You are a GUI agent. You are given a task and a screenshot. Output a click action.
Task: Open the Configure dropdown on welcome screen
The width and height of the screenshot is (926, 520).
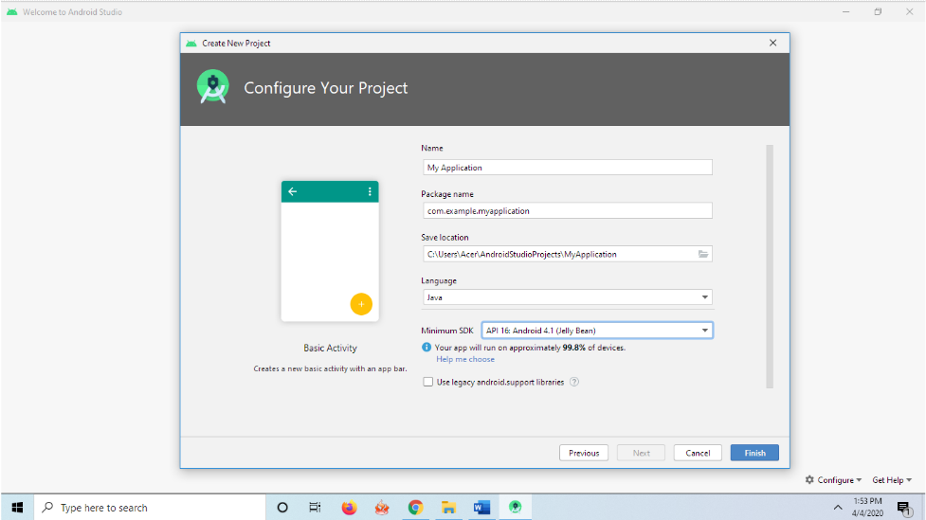pyautogui.click(x=834, y=480)
